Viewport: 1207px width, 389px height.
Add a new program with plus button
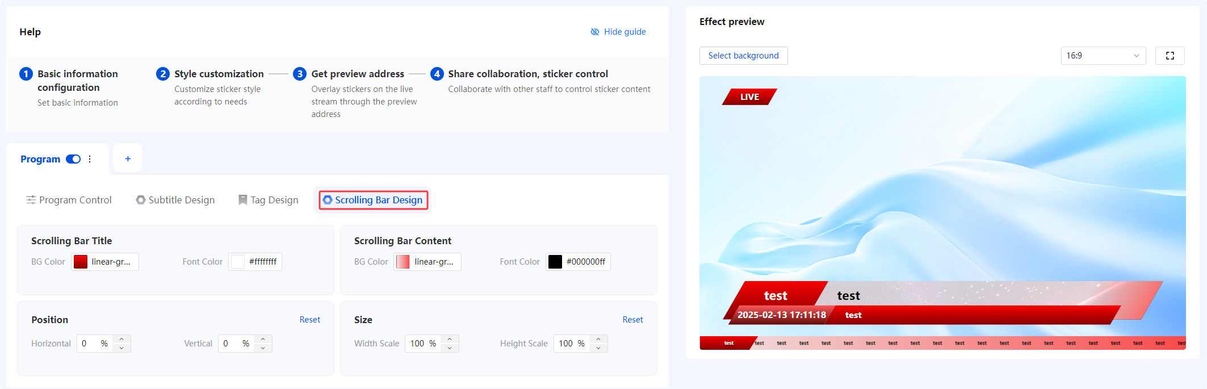pos(128,159)
